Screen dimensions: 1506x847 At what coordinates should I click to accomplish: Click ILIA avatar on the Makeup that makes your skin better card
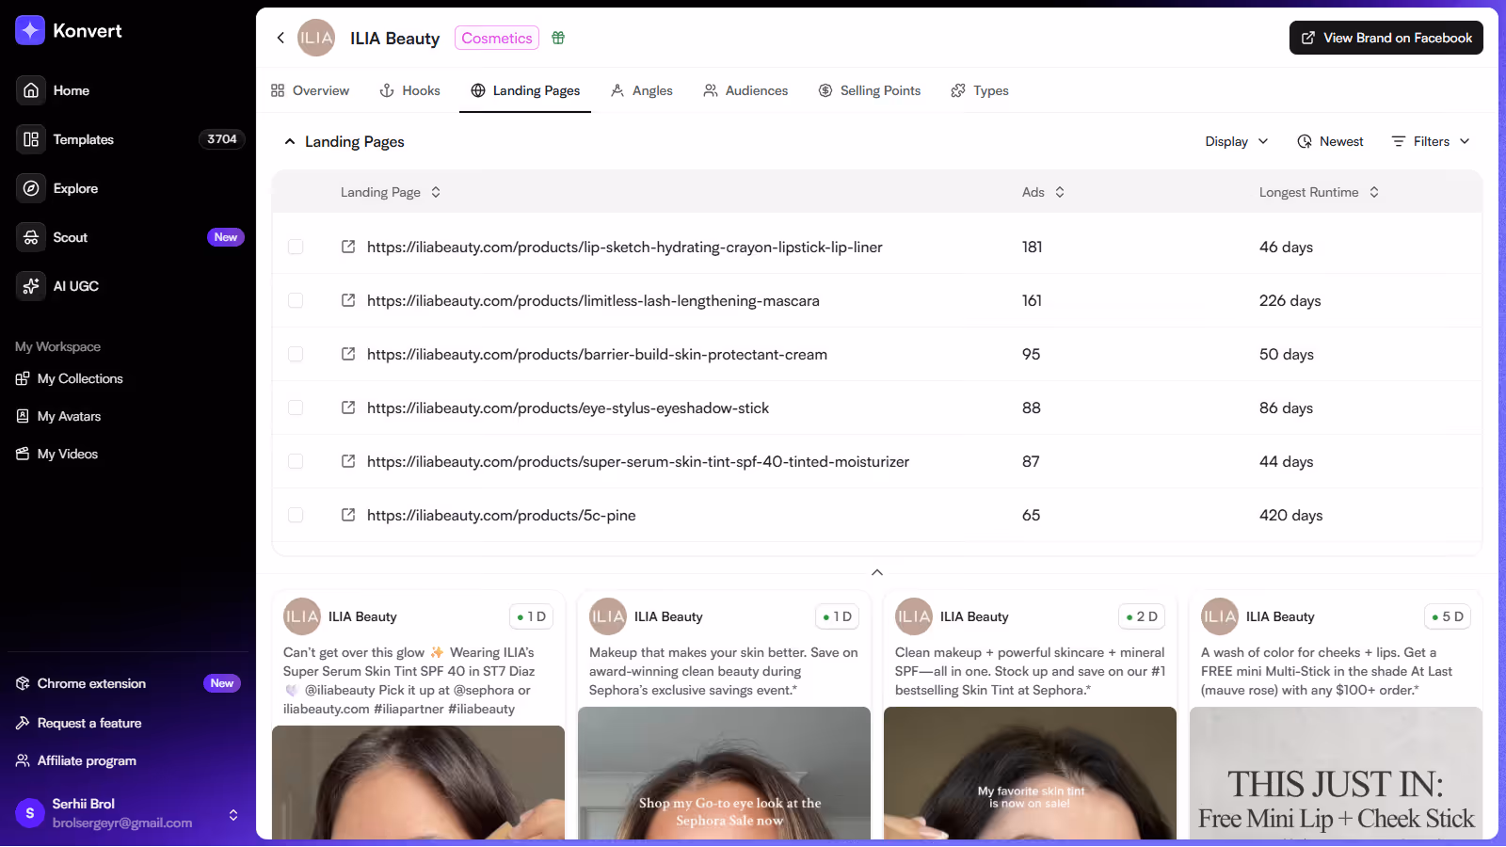(608, 616)
